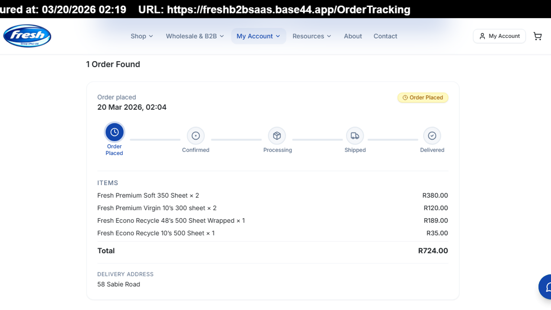The width and height of the screenshot is (551, 310).
Task: Select the R120.00 price
Action: (436, 208)
